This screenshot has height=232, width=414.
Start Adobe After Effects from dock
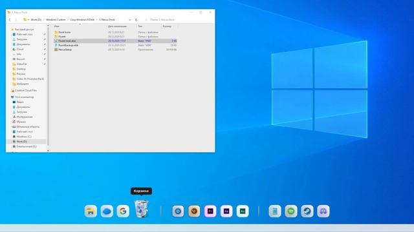pyautogui.click(x=226, y=211)
